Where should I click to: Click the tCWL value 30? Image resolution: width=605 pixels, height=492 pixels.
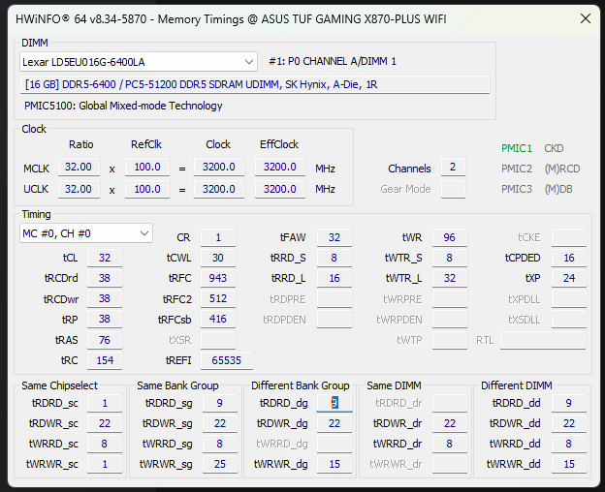pos(218,258)
